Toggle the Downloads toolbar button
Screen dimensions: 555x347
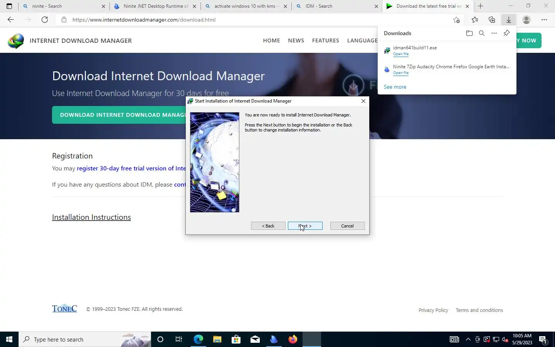pyautogui.click(x=509, y=20)
